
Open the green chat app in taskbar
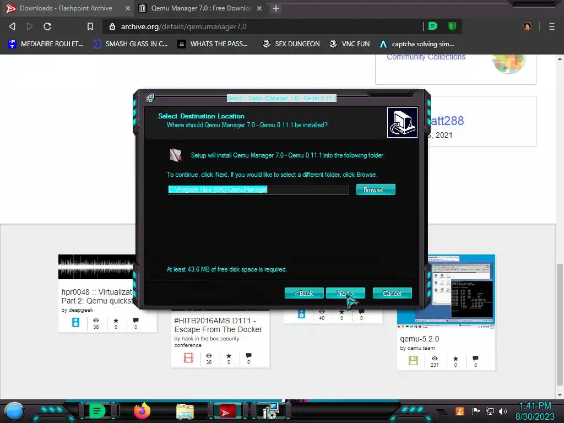[x=97, y=410]
